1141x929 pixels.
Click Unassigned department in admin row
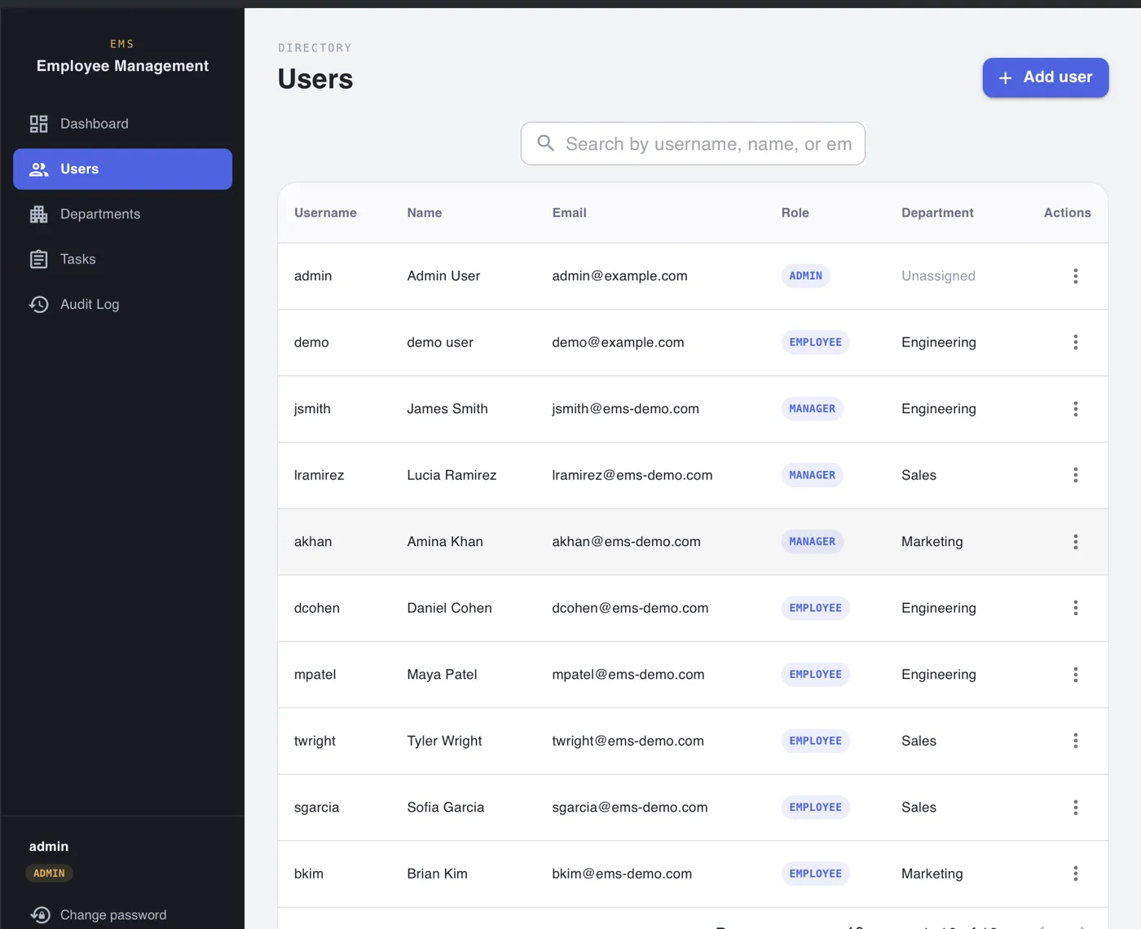click(938, 276)
